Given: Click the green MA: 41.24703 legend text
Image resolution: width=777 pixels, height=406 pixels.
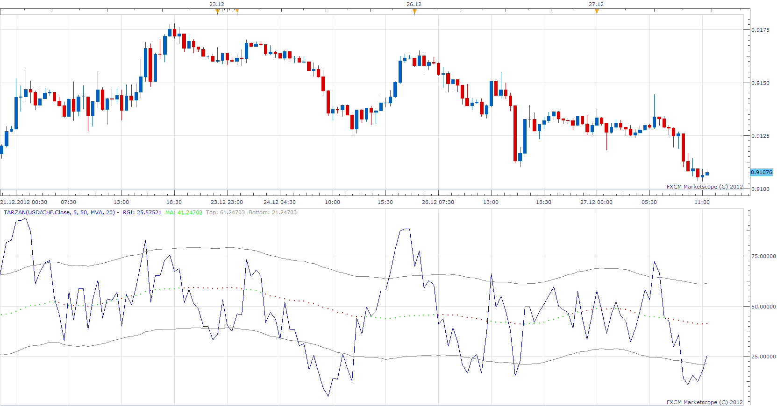Looking at the screenshot, I should [x=184, y=212].
